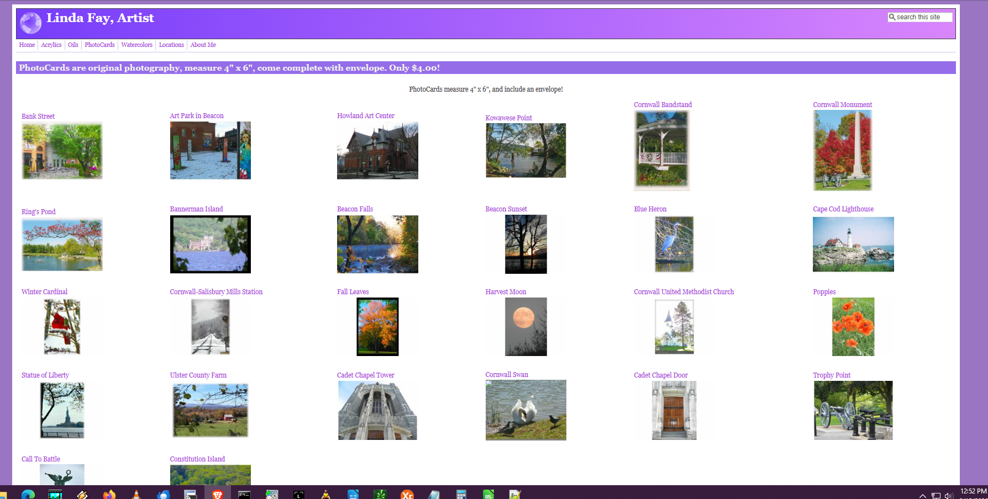
Task: Open the Beacon Falls waterfall thumbnail
Action: tap(377, 244)
